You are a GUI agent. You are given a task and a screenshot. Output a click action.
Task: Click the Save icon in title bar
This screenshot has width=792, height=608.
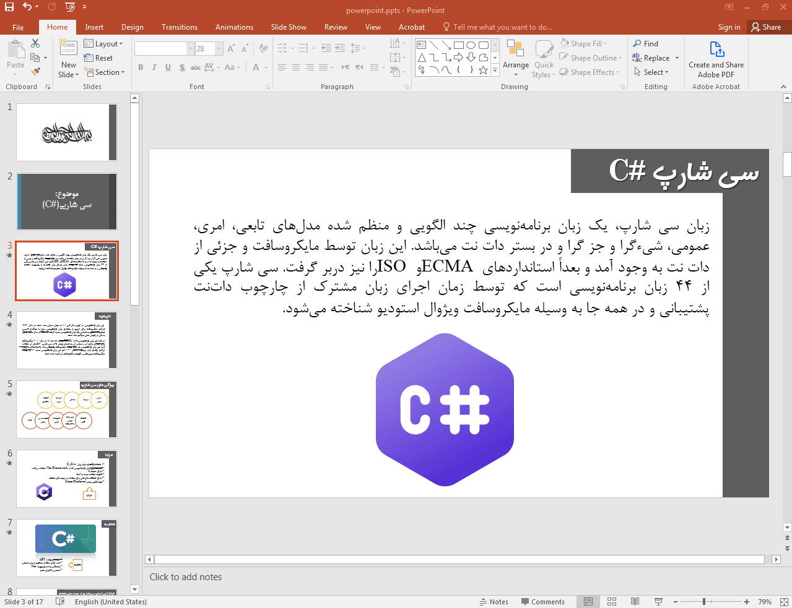tap(9, 7)
